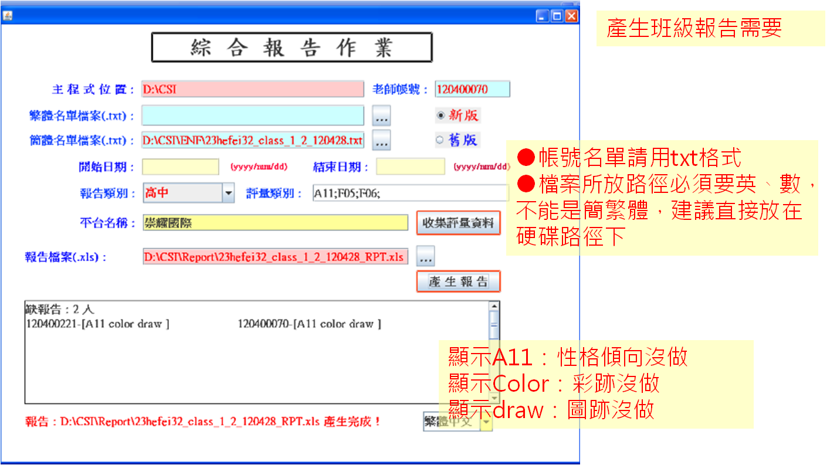Browse for 簡體名單檔案 with the ... button
Image resolution: width=837 pixels, height=465 pixels.
(x=381, y=141)
